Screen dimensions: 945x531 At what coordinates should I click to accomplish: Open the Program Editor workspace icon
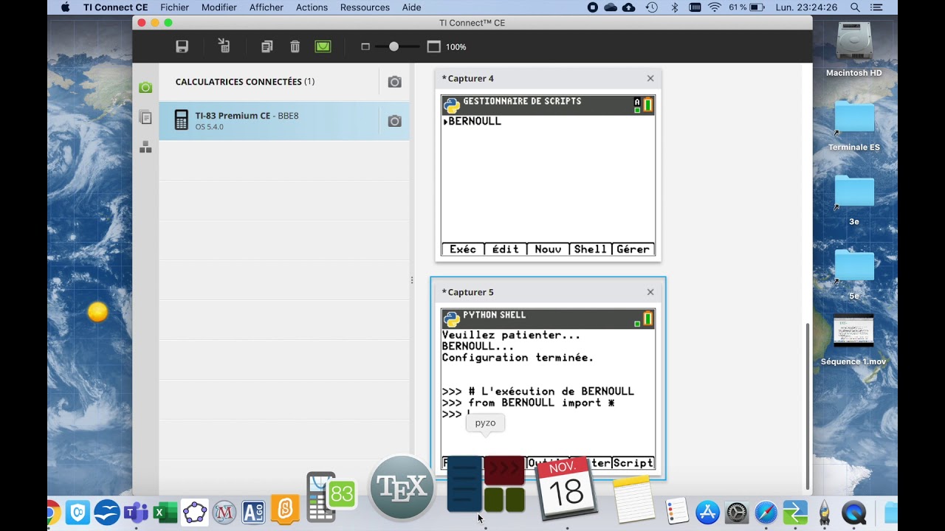pos(145,147)
